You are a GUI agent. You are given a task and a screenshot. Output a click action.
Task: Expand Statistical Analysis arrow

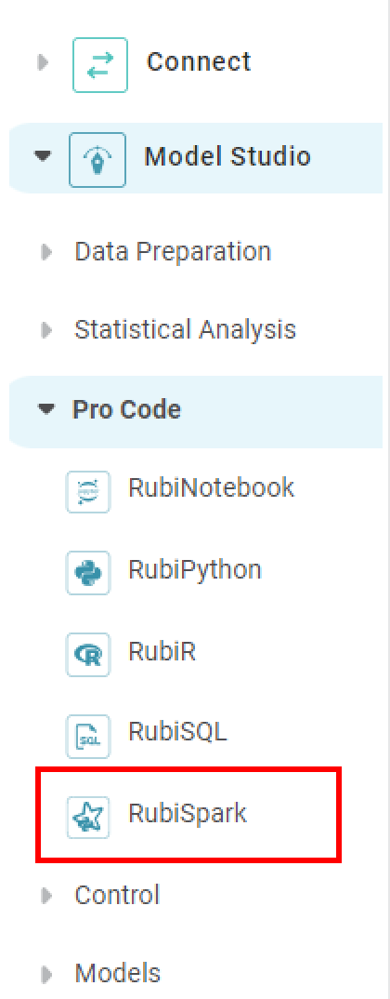pyautogui.click(x=45, y=330)
